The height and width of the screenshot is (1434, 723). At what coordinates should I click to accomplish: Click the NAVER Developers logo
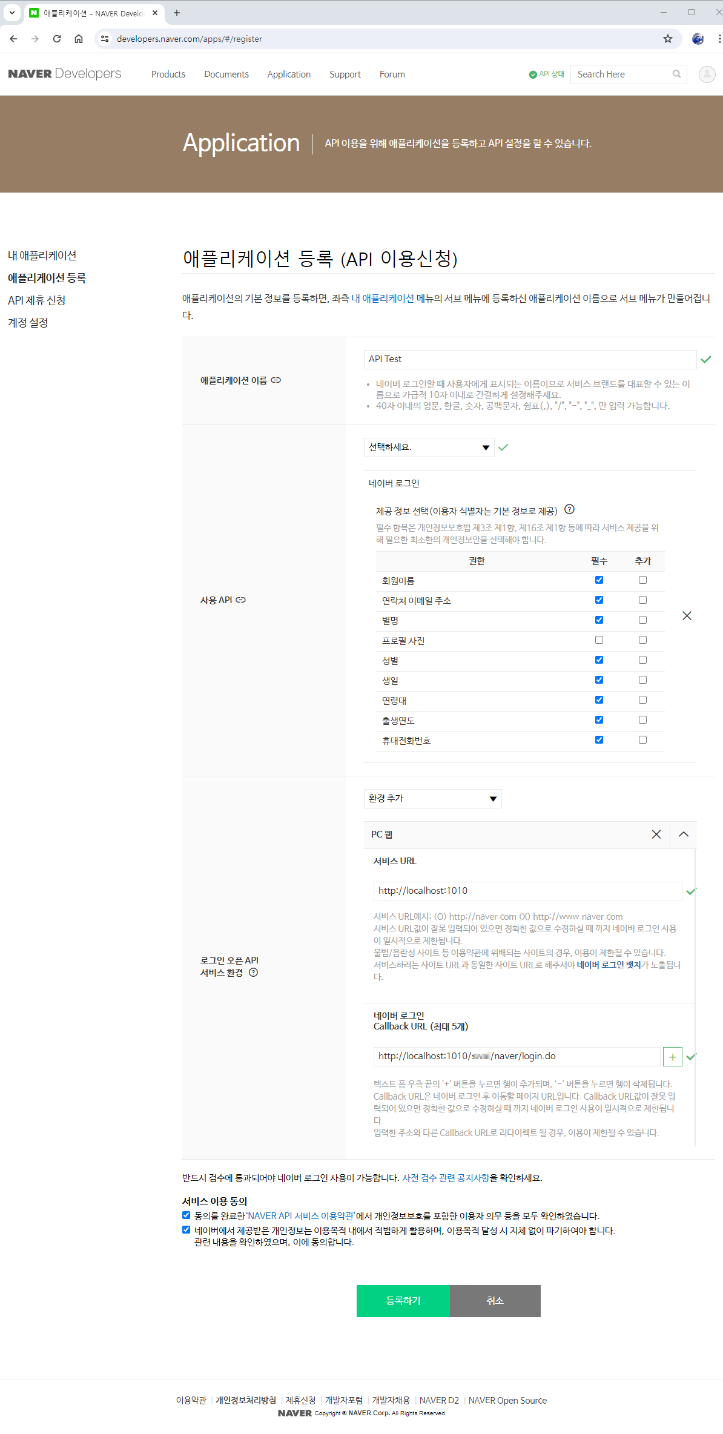pos(65,74)
